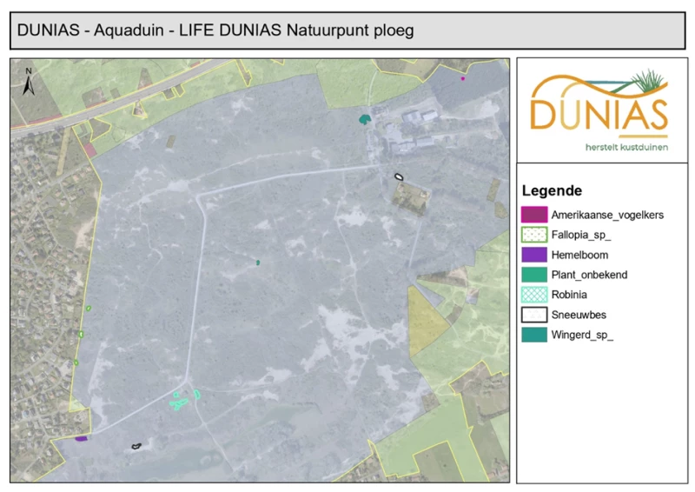Image resolution: width=695 pixels, height=492 pixels.
Task: Click the Wingerd_sp_ teal legend swatch
Action: pyautogui.click(x=534, y=335)
